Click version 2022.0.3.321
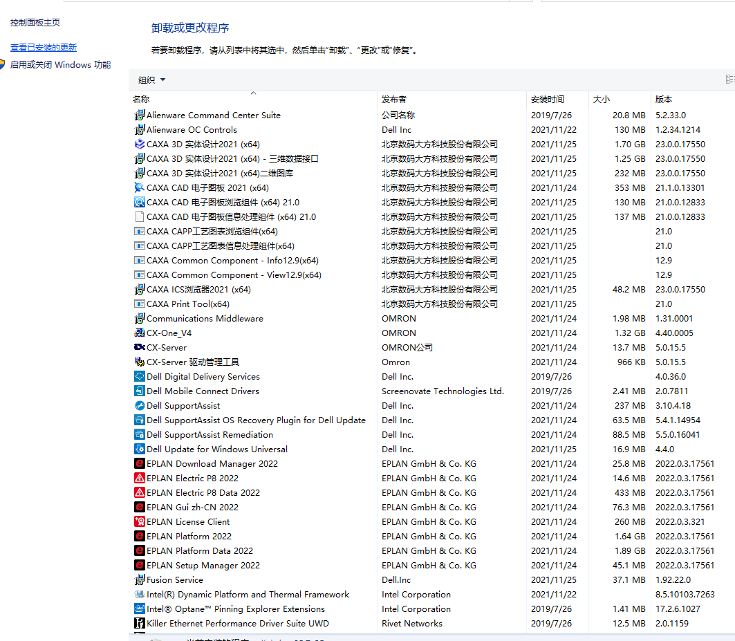 (x=680, y=522)
